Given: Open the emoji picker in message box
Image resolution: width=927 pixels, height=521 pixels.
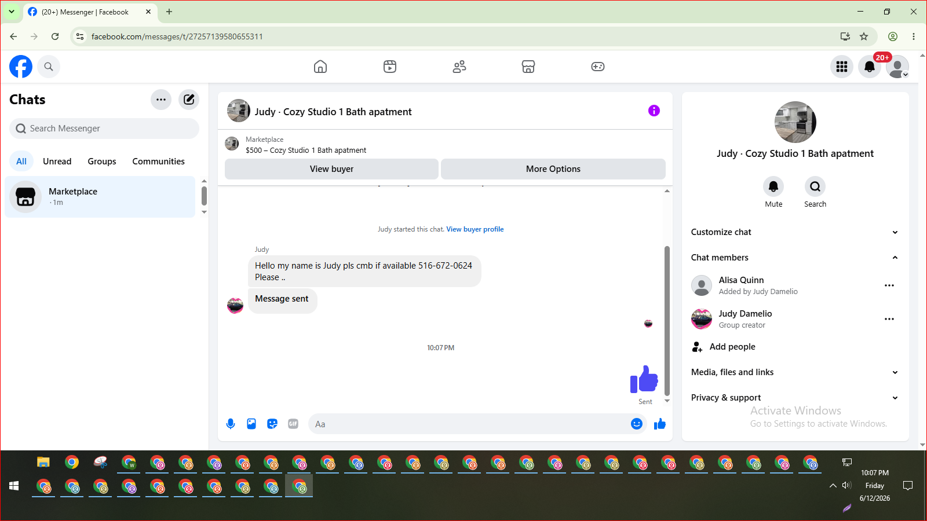Looking at the screenshot, I should pyautogui.click(x=637, y=424).
